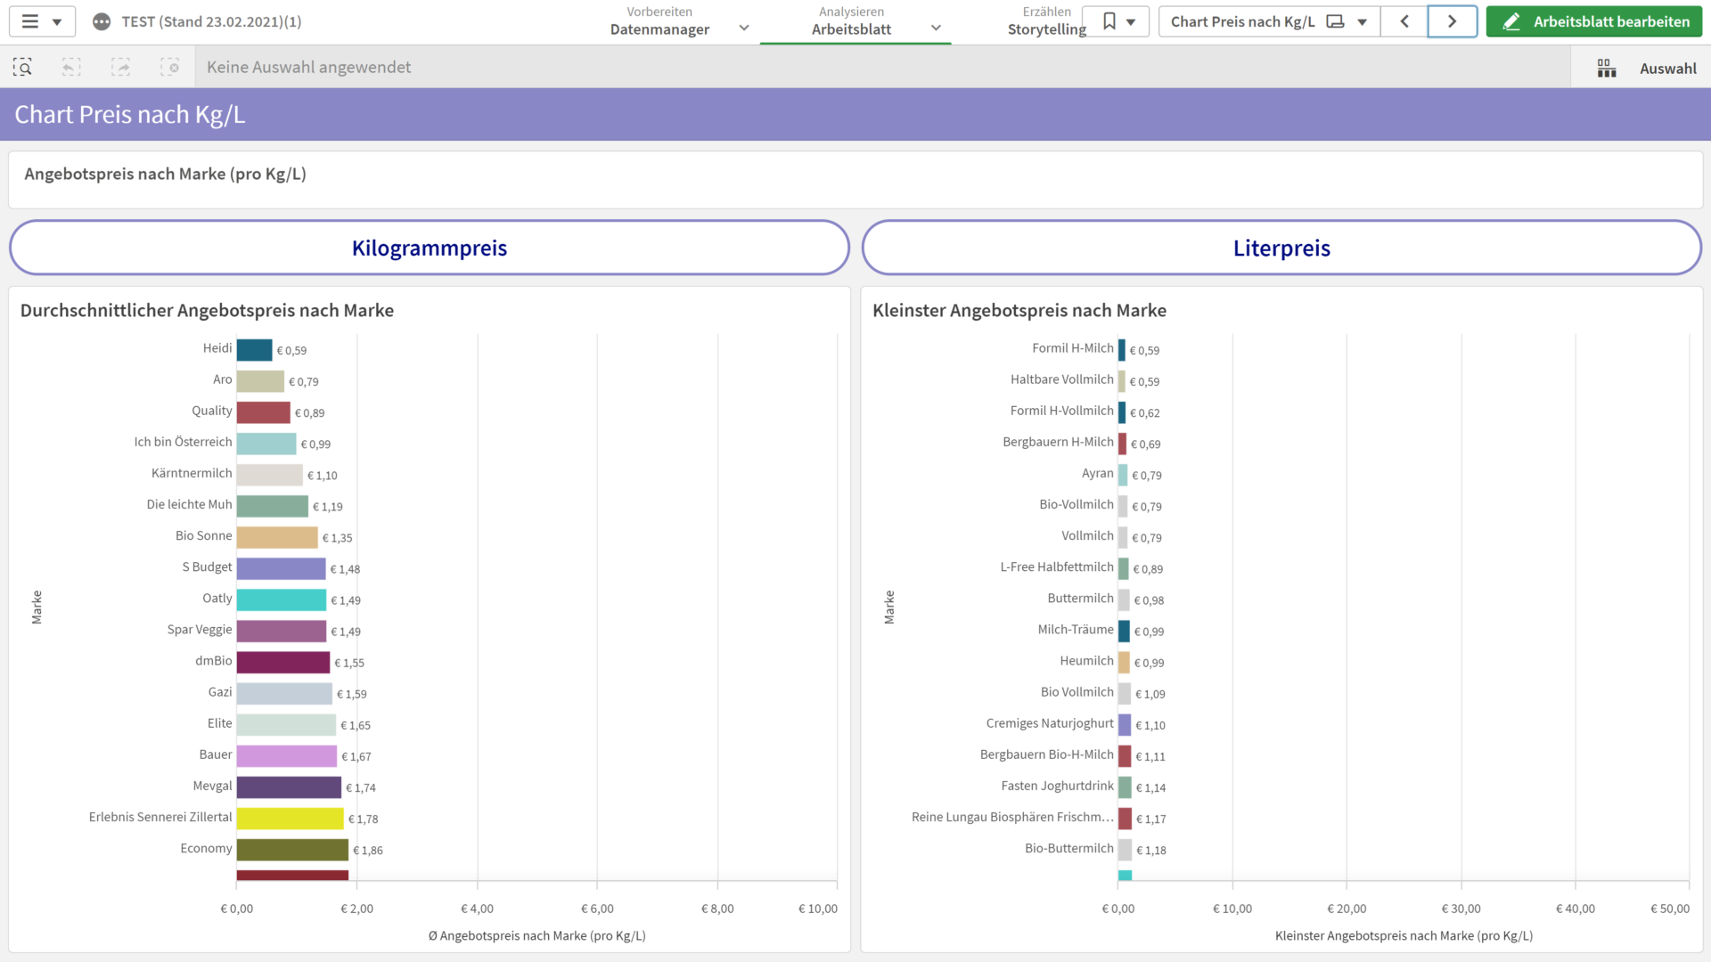Click the Formil H-Vollmilch label
The height and width of the screenshot is (962, 1711).
[x=1062, y=411]
